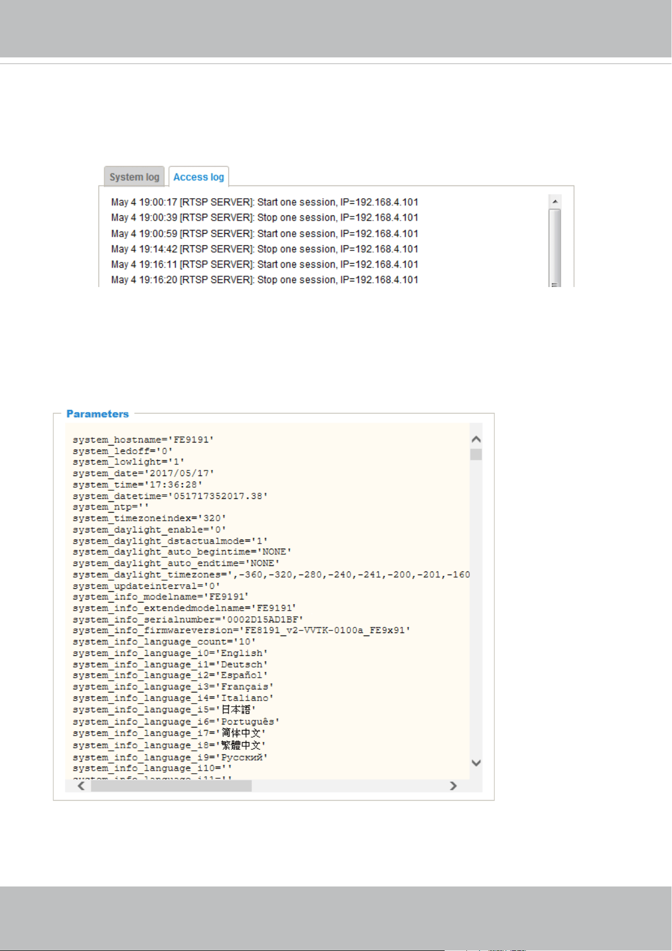
Task: Click the system_info_extendedmodelname line
Action: (x=184, y=608)
